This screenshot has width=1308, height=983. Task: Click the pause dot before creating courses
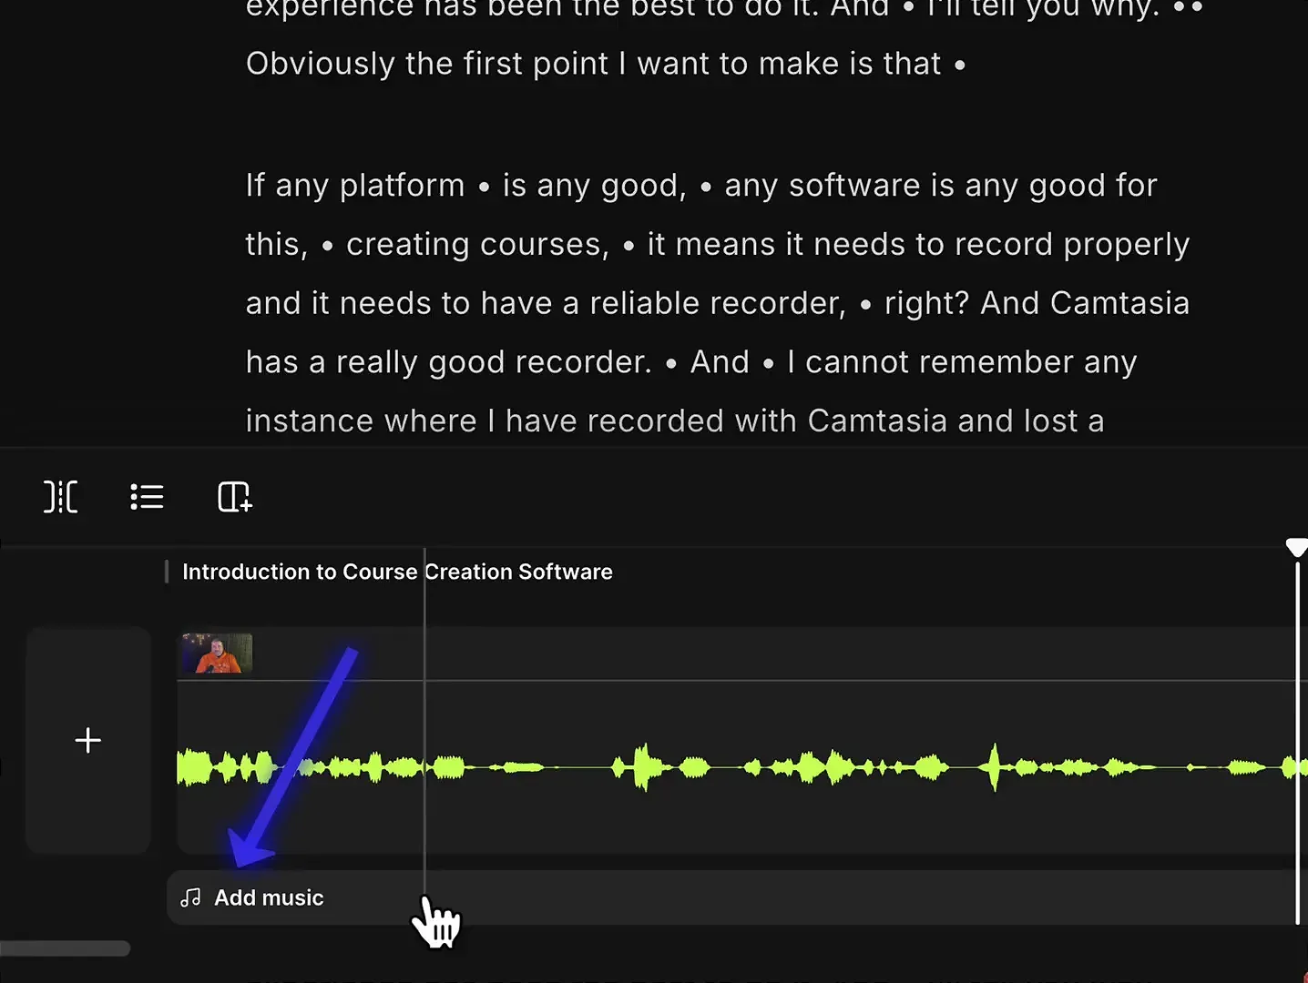click(x=327, y=244)
